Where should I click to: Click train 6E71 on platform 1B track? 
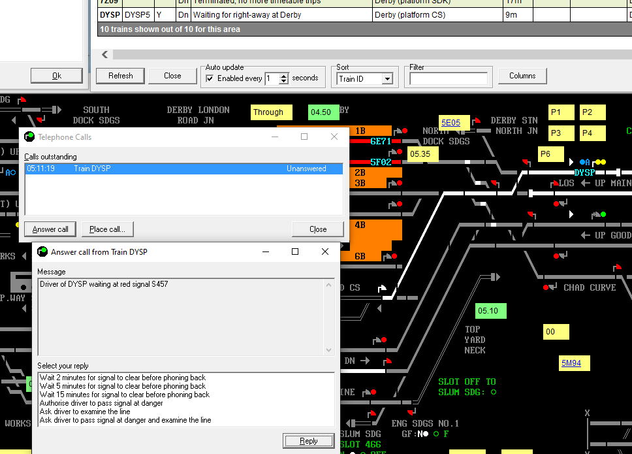click(381, 141)
